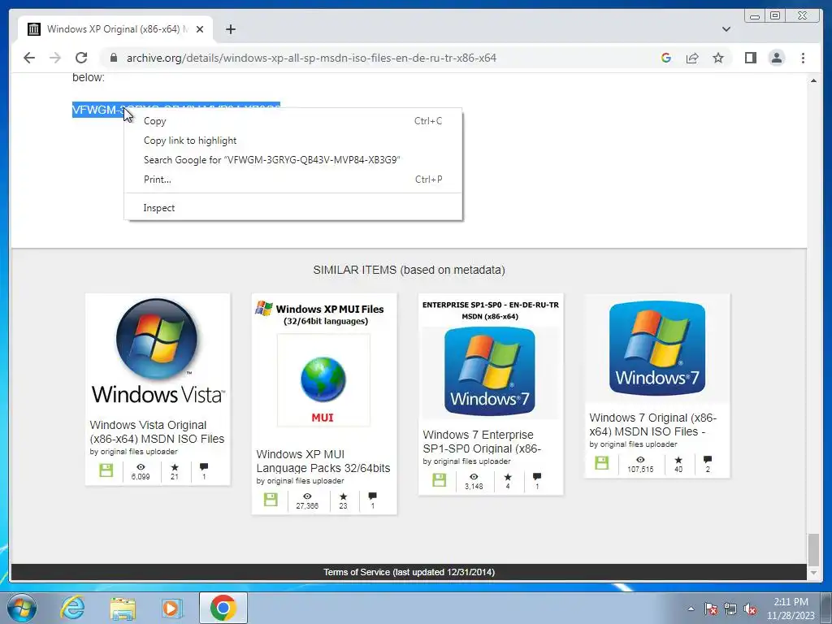Click the XP MUI item's reviews comment icon

click(372, 496)
